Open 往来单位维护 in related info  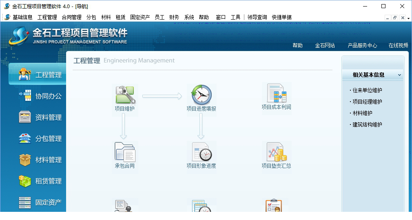(367, 91)
